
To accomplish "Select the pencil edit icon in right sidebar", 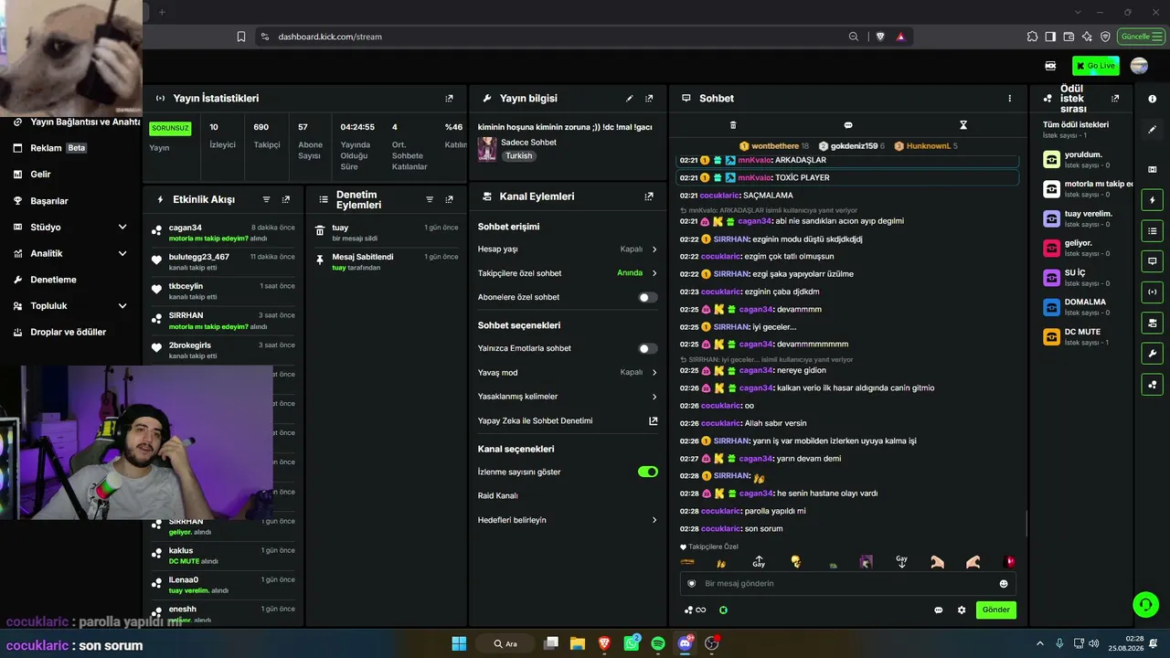I will point(1153,130).
